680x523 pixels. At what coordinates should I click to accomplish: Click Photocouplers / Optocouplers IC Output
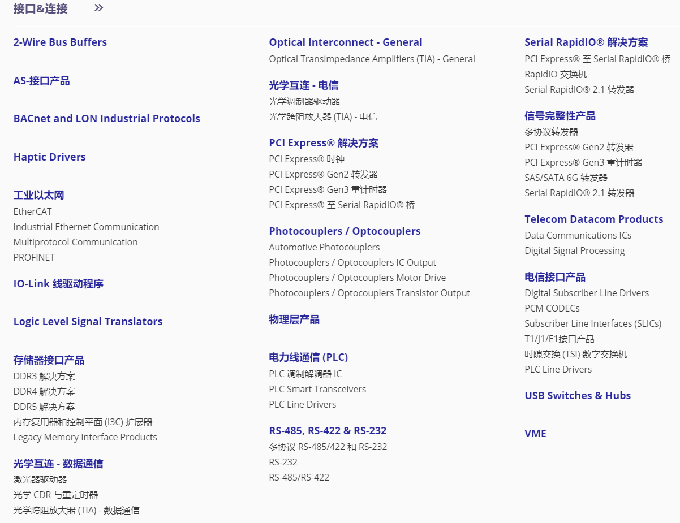(353, 263)
